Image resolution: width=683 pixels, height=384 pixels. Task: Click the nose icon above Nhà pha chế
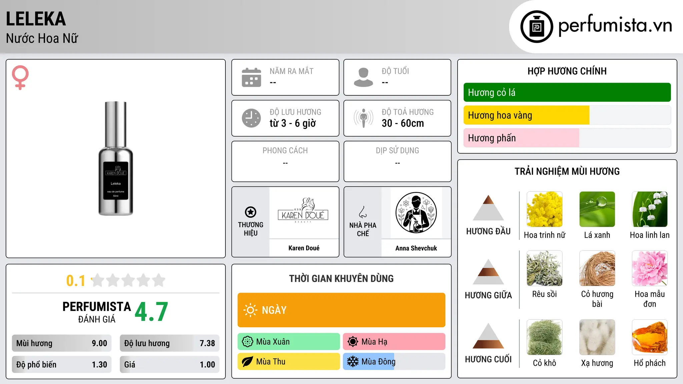click(363, 212)
